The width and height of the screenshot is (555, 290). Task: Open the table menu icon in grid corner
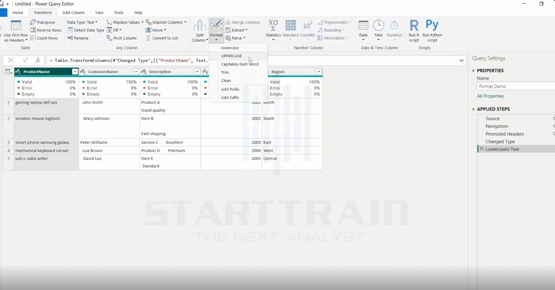click(9, 72)
